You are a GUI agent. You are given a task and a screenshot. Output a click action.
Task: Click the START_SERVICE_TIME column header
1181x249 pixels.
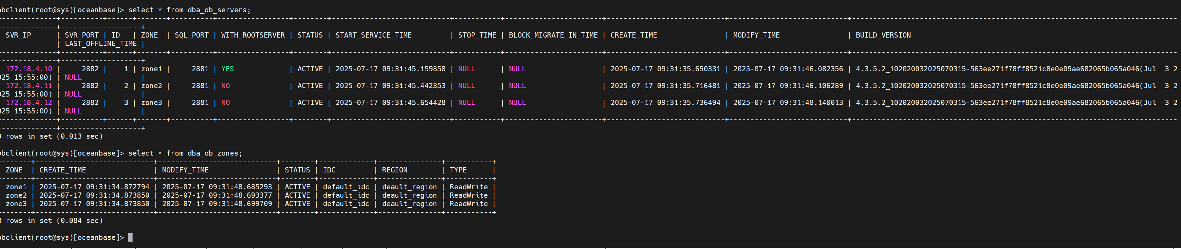click(x=373, y=35)
